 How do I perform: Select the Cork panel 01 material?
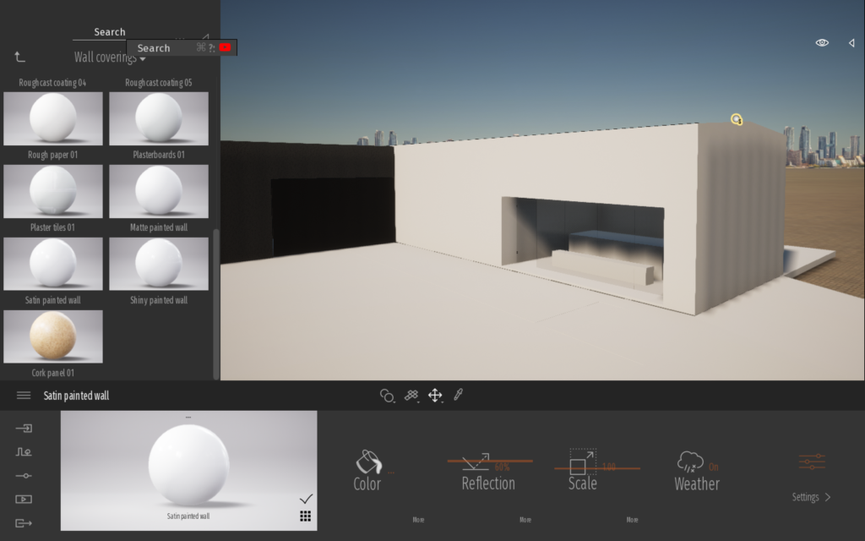[x=53, y=336]
